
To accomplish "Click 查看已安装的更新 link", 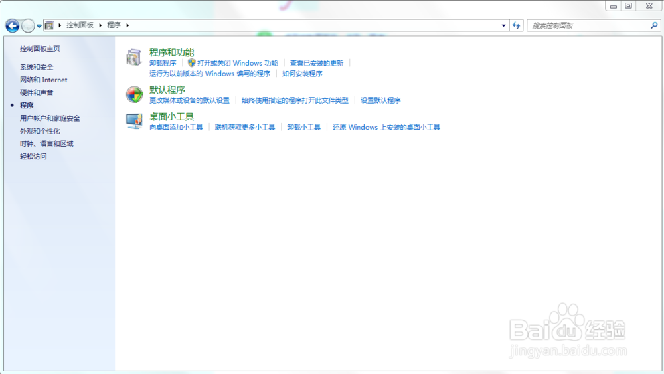I will (x=316, y=63).
